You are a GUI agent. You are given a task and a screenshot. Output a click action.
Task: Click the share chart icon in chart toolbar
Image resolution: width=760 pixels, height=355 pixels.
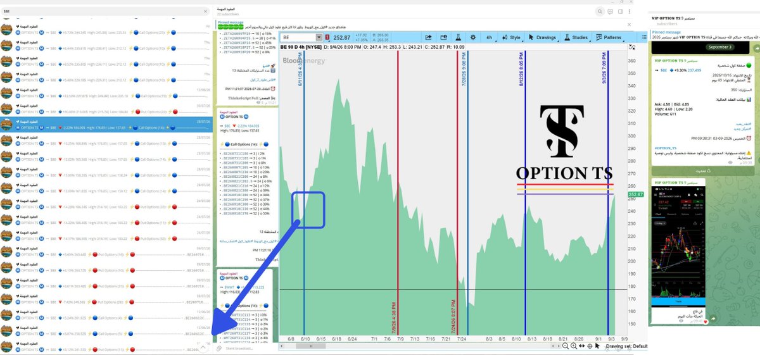(x=429, y=37)
